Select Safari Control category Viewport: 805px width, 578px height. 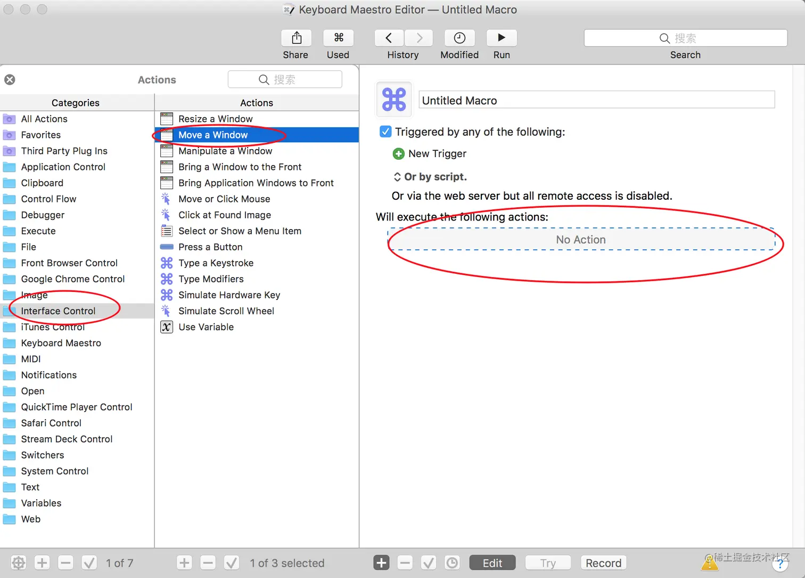tap(77, 423)
